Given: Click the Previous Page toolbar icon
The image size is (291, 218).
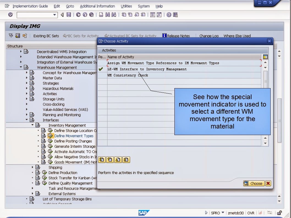Looking at the screenshot, I should [130, 15].
